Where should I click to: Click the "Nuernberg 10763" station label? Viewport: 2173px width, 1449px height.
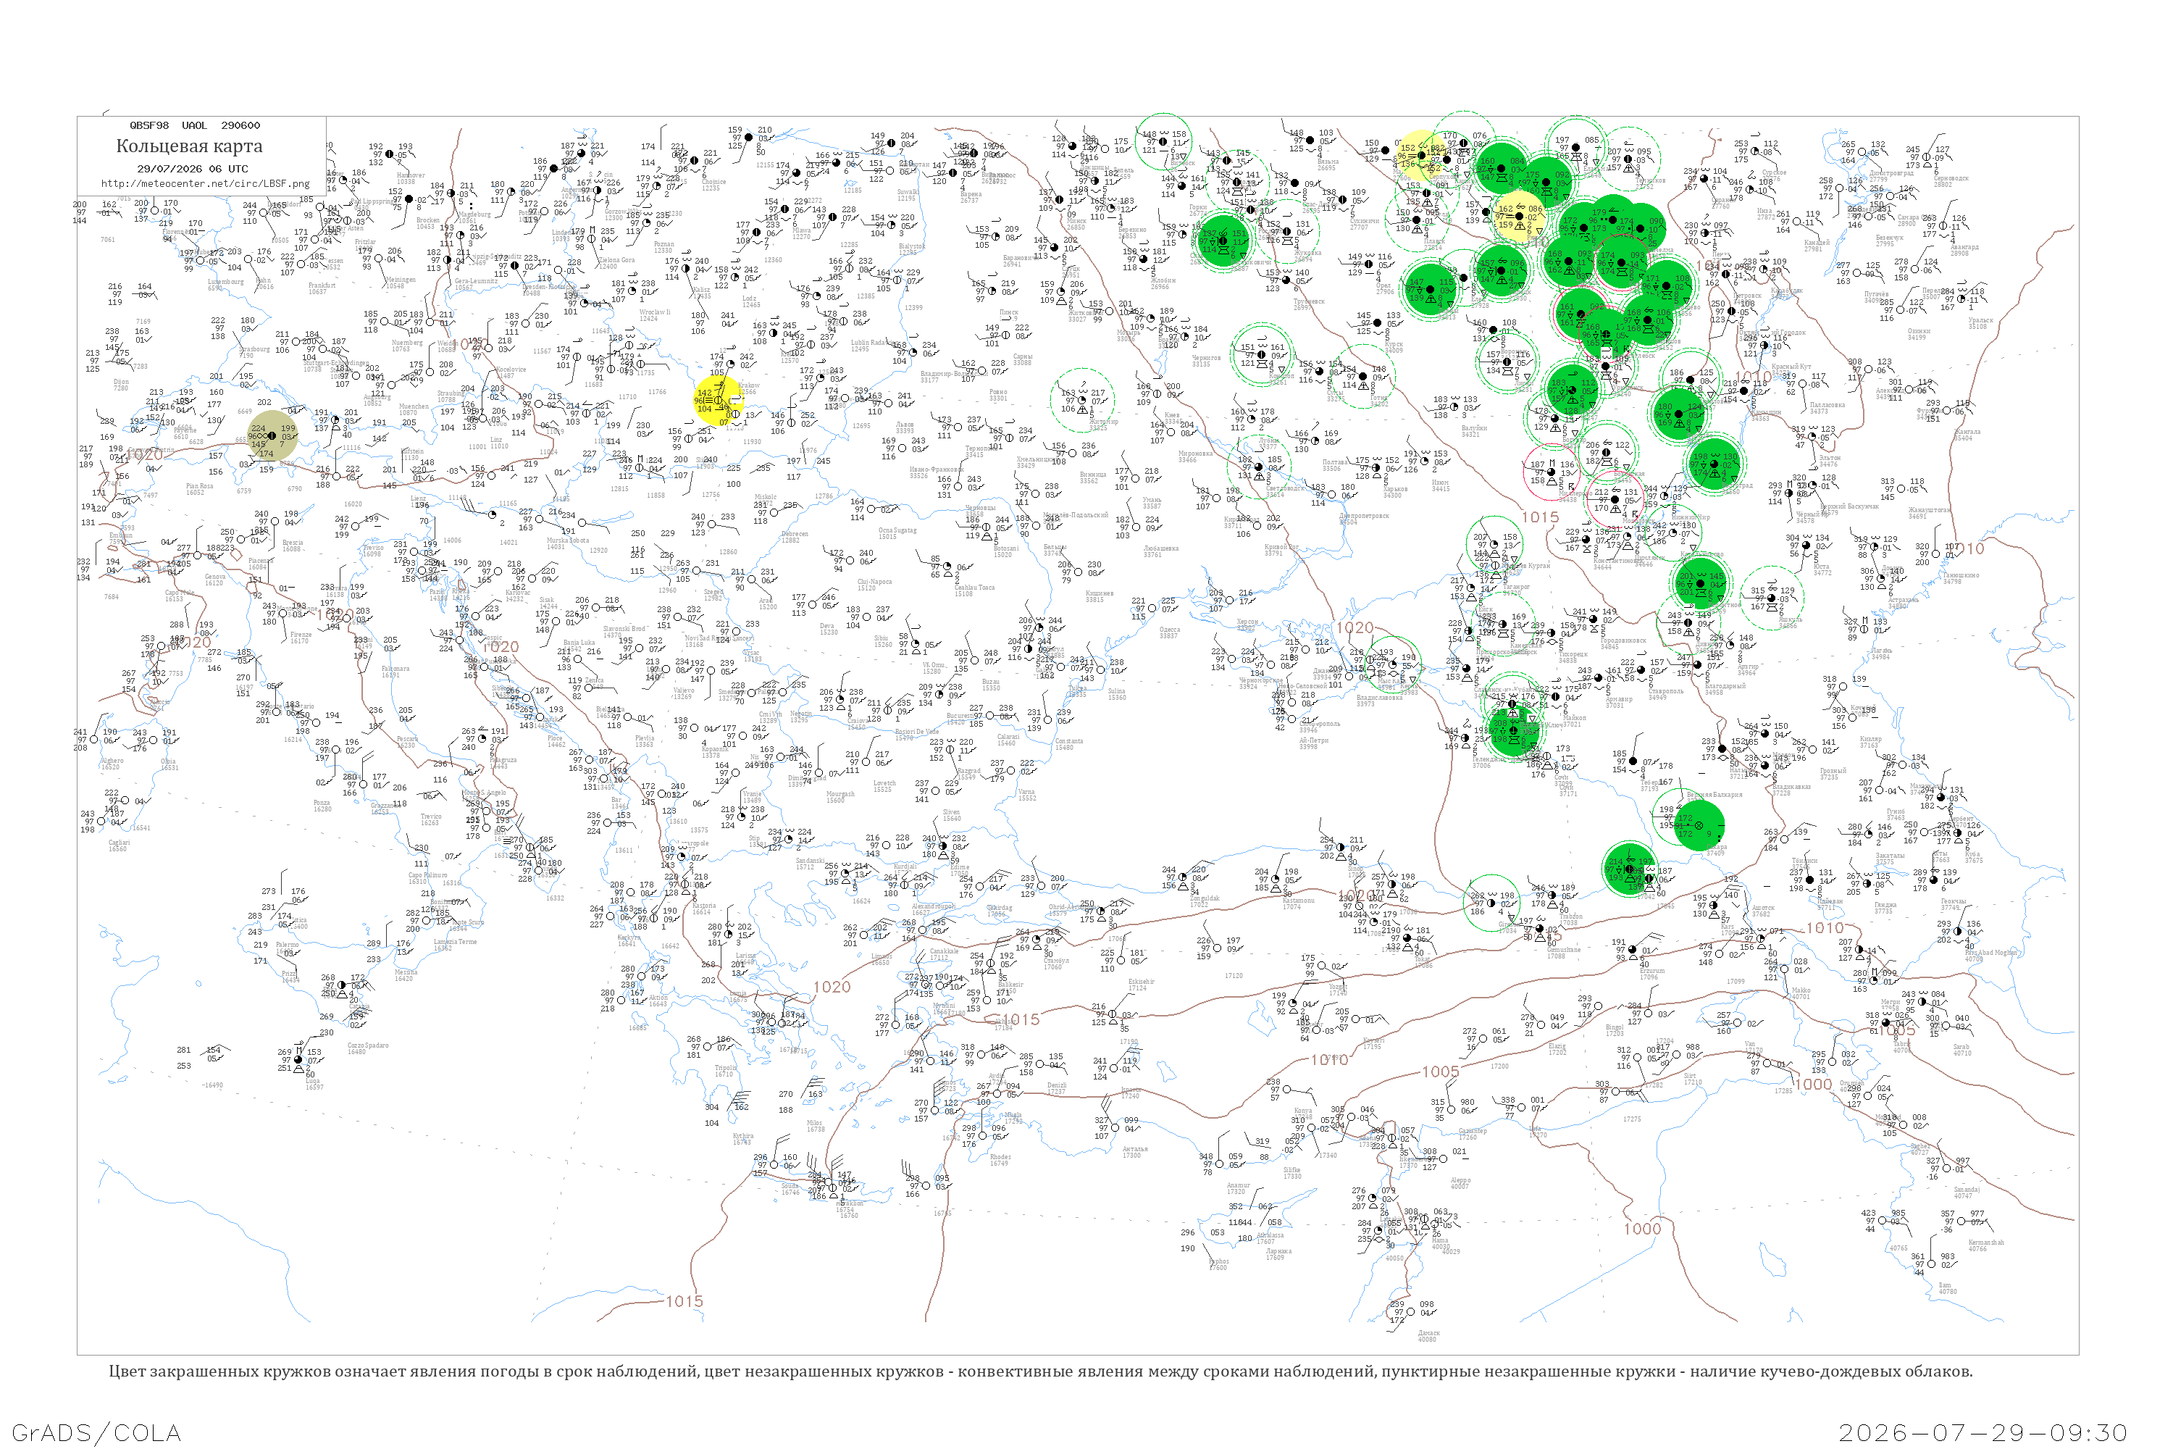[406, 346]
